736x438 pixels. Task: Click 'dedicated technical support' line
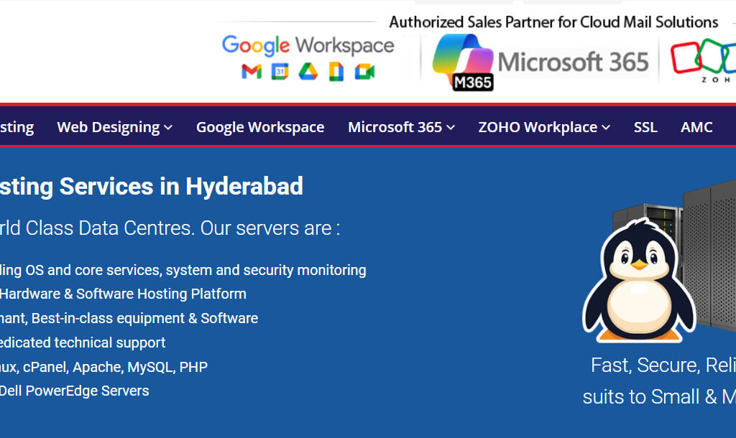[x=83, y=343]
